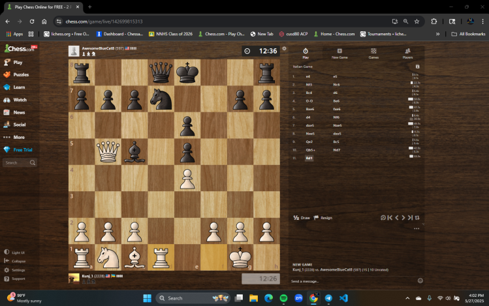Open the All Bookmarks folder
Viewport: 489px width, 306px height.
[x=468, y=34]
